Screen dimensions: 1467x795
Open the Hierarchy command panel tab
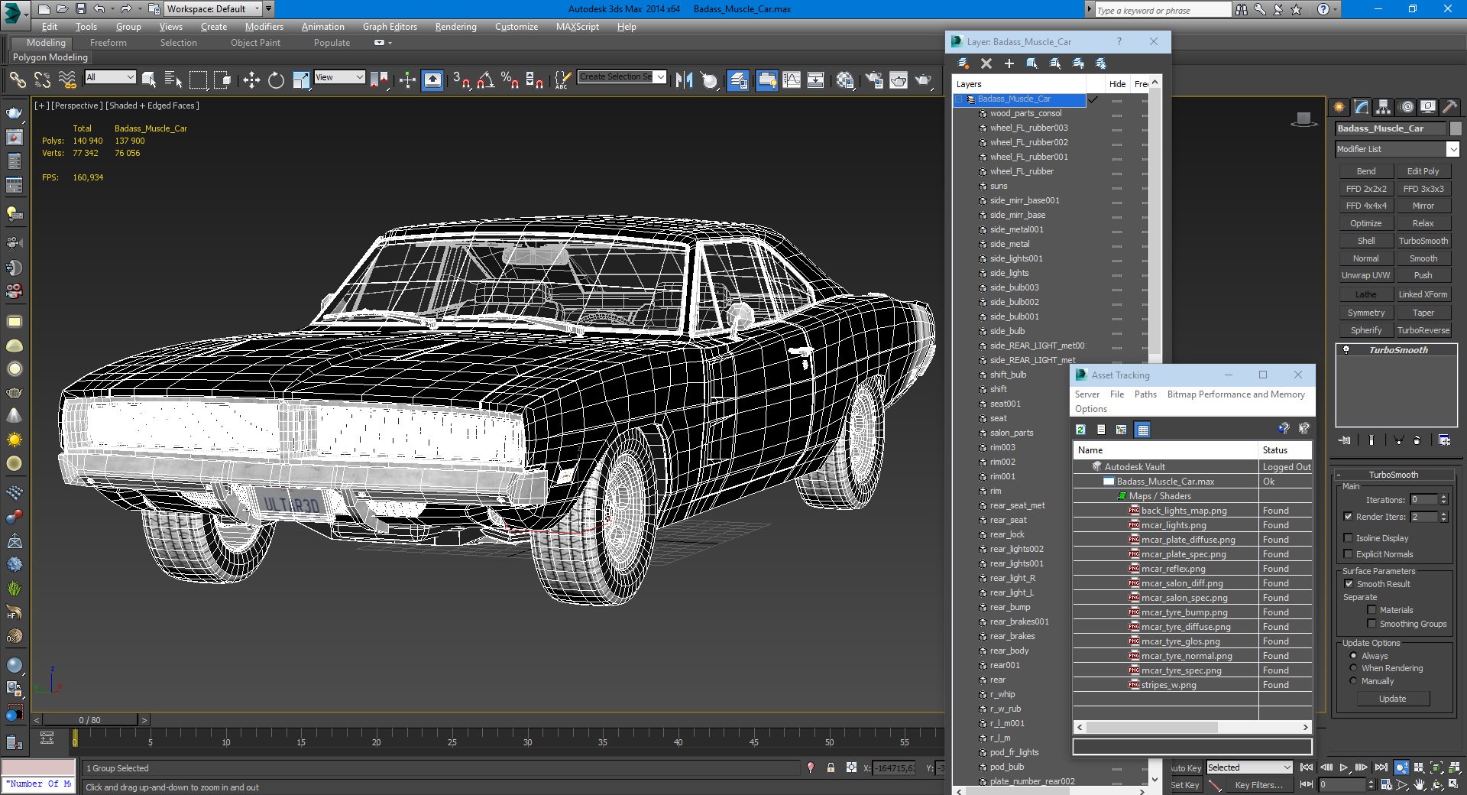[1383, 107]
